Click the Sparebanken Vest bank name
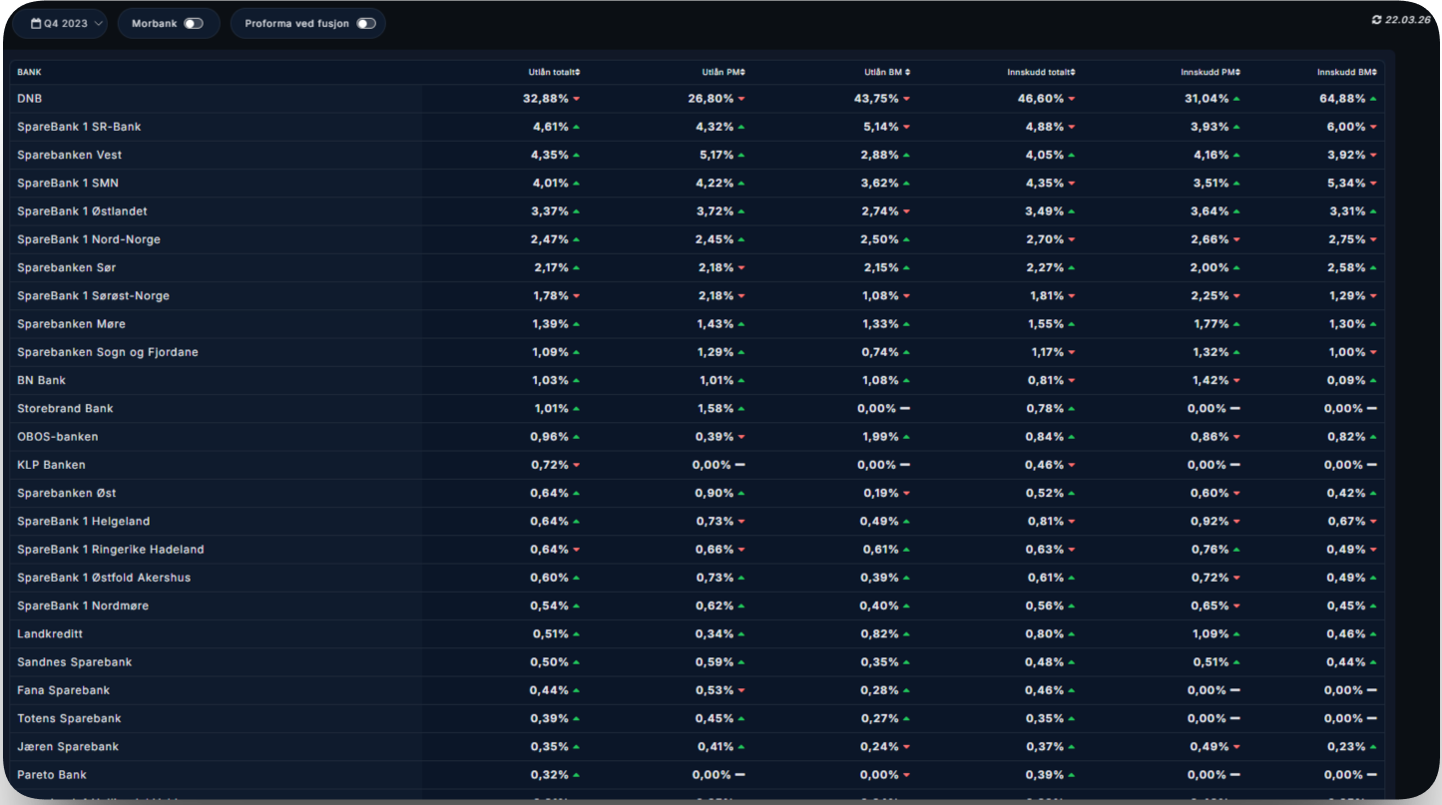This screenshot has width=1442, height=805. point(70,155)
